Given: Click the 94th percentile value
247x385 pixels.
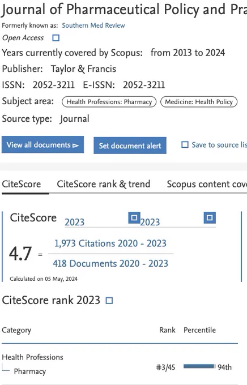Looking at the screenshot, I should (x=225, y=367).
